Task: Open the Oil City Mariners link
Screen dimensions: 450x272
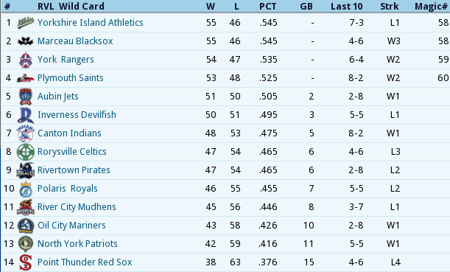Action: click(71, 225)
